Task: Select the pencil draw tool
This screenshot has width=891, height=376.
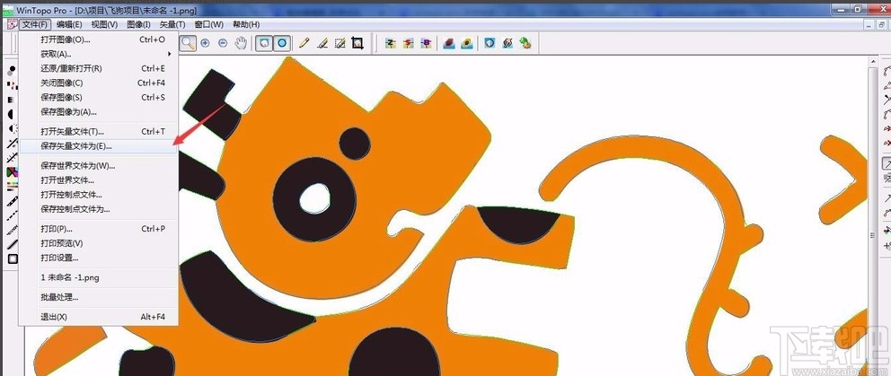Action: coord(304,43)
